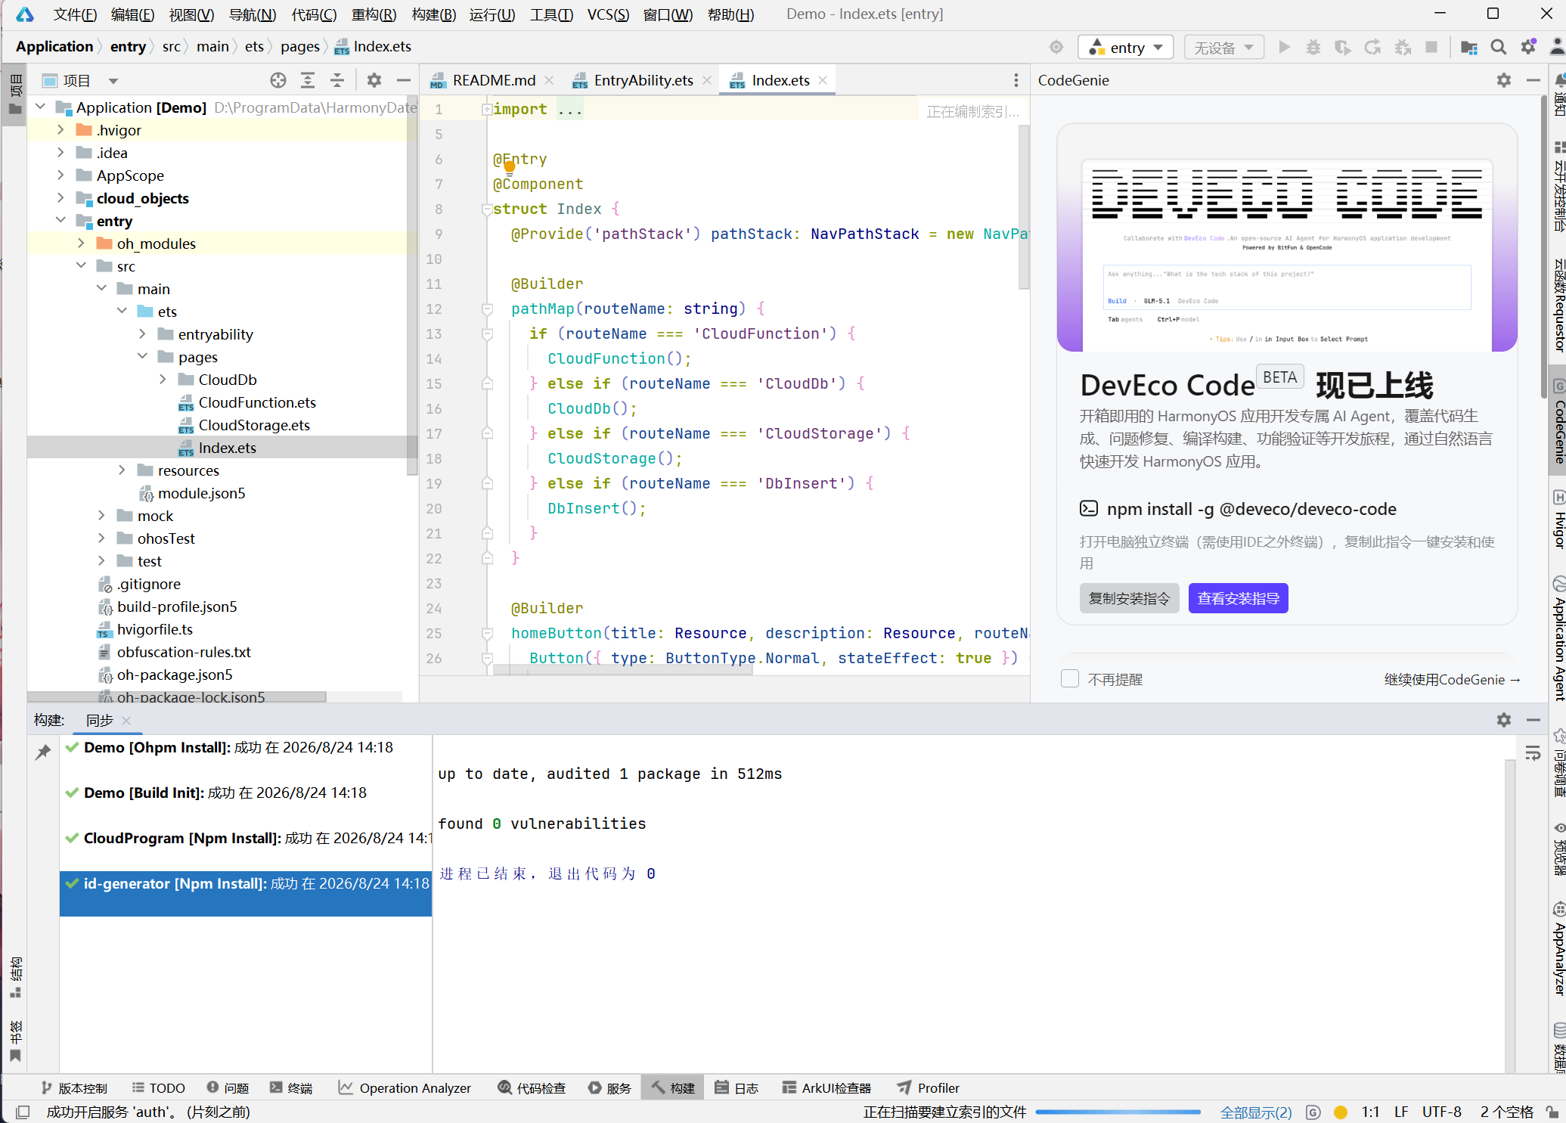This screenshot has height=1123, width=1566.
Task: Click the indexing progress bar in status bar
Action: tap(1118, 1112)
